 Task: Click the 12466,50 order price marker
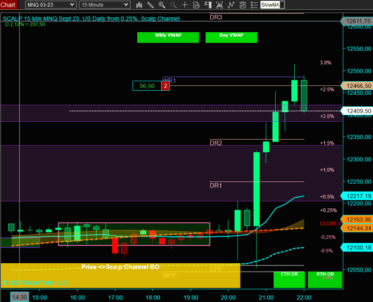click(x=357, y=86)
